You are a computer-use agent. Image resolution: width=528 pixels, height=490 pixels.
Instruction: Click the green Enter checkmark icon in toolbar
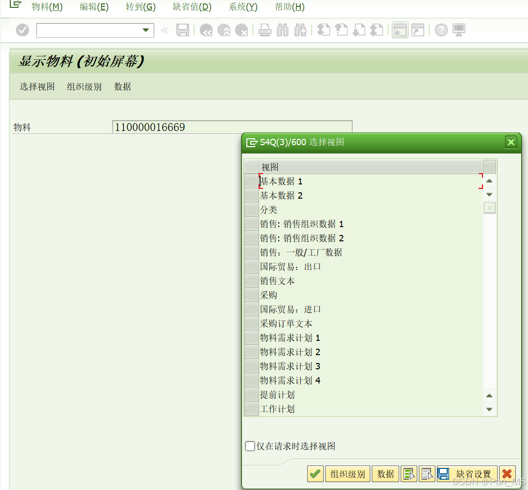pyautogui.click(x=23, y=30)
